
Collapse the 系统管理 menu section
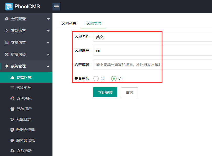26,66
